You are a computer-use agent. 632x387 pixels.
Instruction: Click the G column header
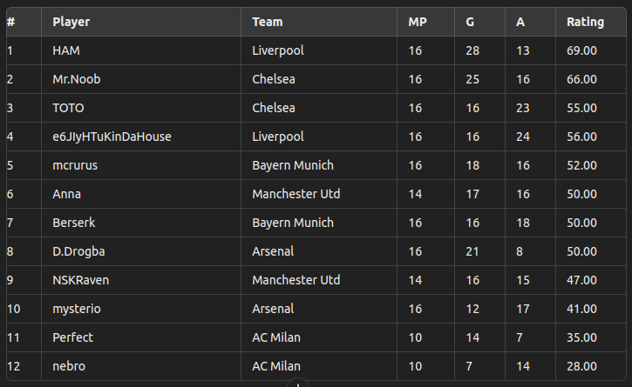479,22
